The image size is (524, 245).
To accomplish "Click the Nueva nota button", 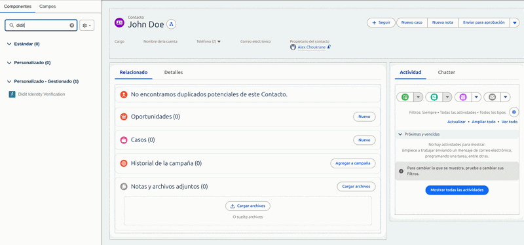I will tap(443, 23).
